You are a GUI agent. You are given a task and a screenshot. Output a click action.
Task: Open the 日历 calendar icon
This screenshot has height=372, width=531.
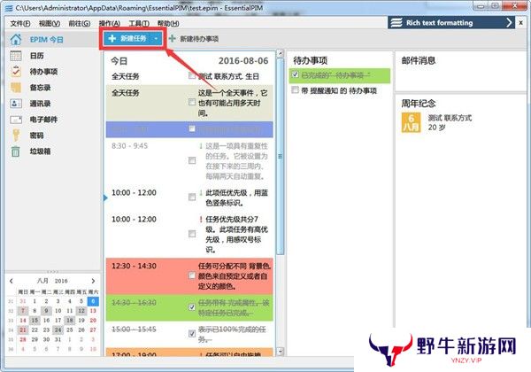pos(16,56)
